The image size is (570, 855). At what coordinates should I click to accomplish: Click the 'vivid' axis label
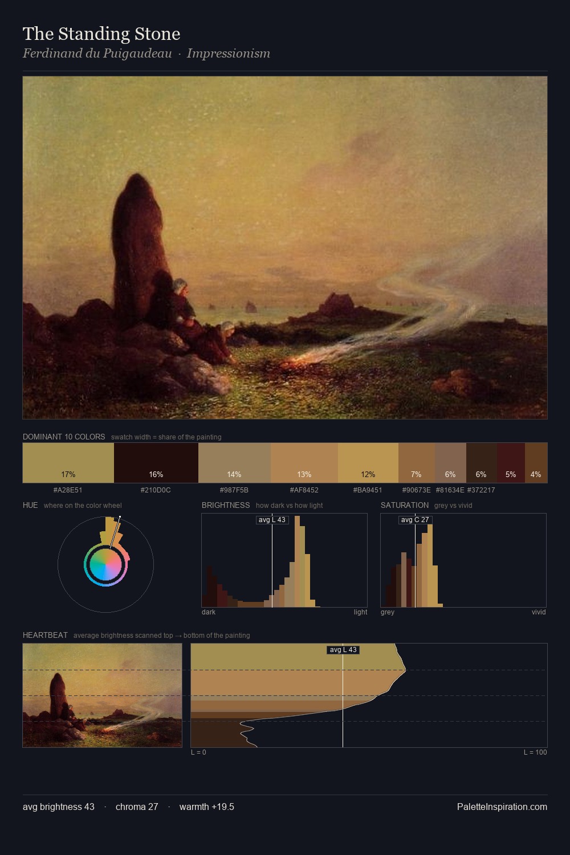coord(539,612)
